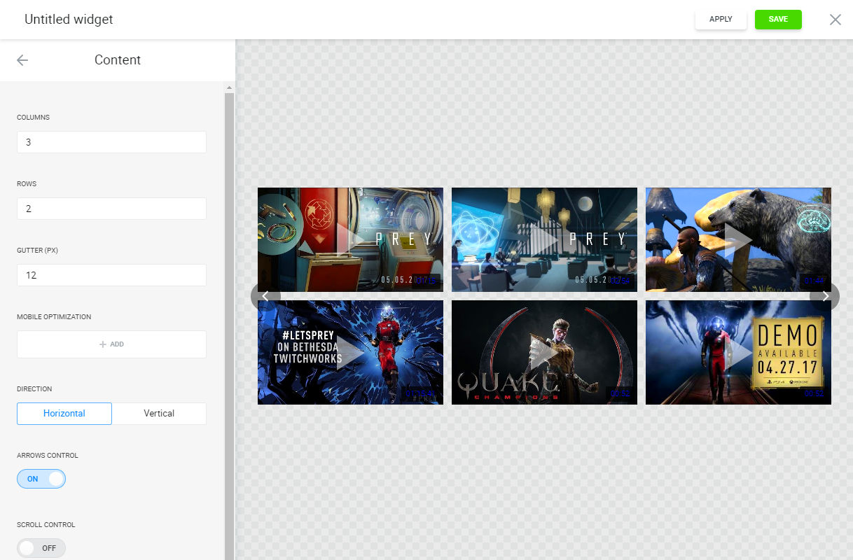Image resolution: width=853 pixels, height=560 pixels.
Task: Enable the Scroll Control switch
Action: tap(41, 548)
